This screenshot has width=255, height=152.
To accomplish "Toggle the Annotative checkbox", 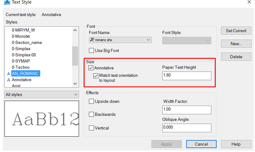I will [91, 68].
